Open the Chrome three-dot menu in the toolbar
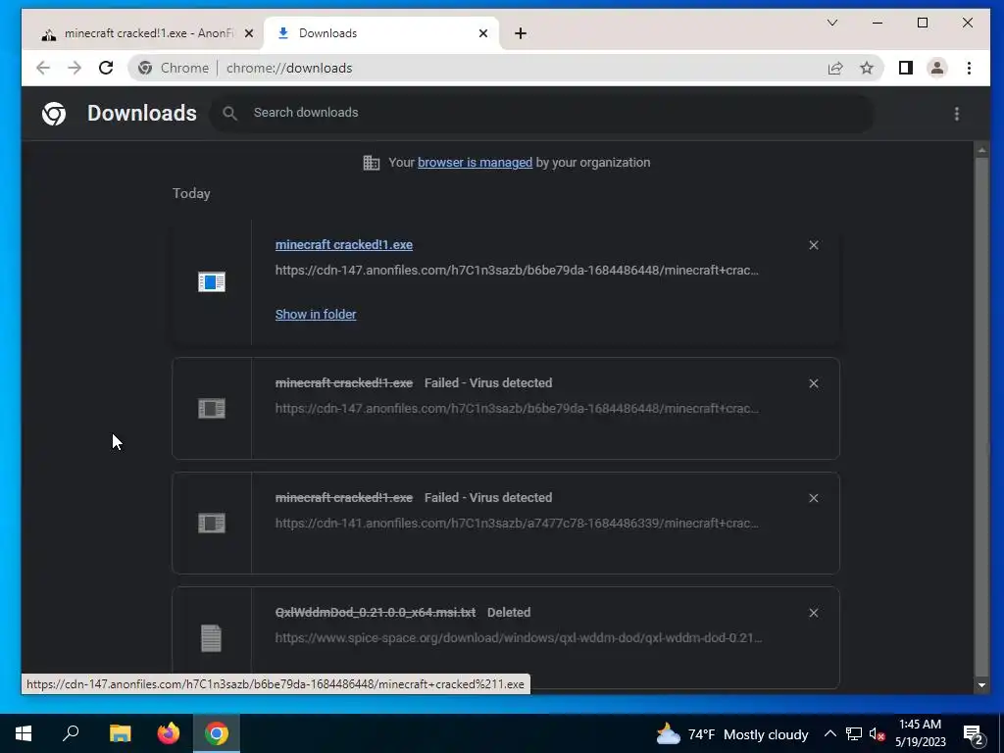This screenshot has width=1004, height=753. (969, 68)
